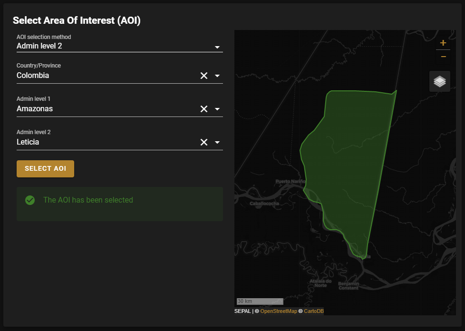Click the Leticia input field
Screen dimensions: 465x331
[105, 142]
